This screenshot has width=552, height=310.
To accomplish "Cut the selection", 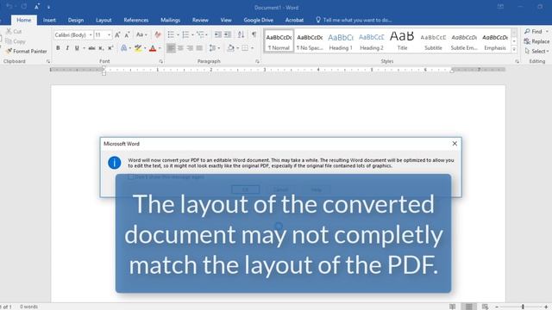I will coord(14,31).
